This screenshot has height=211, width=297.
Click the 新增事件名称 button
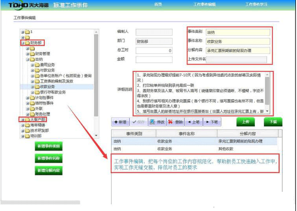click(x=49, y=158)
